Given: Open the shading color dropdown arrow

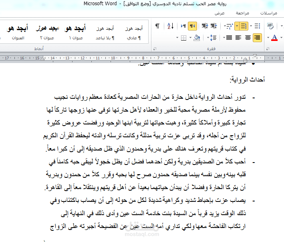Looking at the screenshot, I should [x=190, y=38].
